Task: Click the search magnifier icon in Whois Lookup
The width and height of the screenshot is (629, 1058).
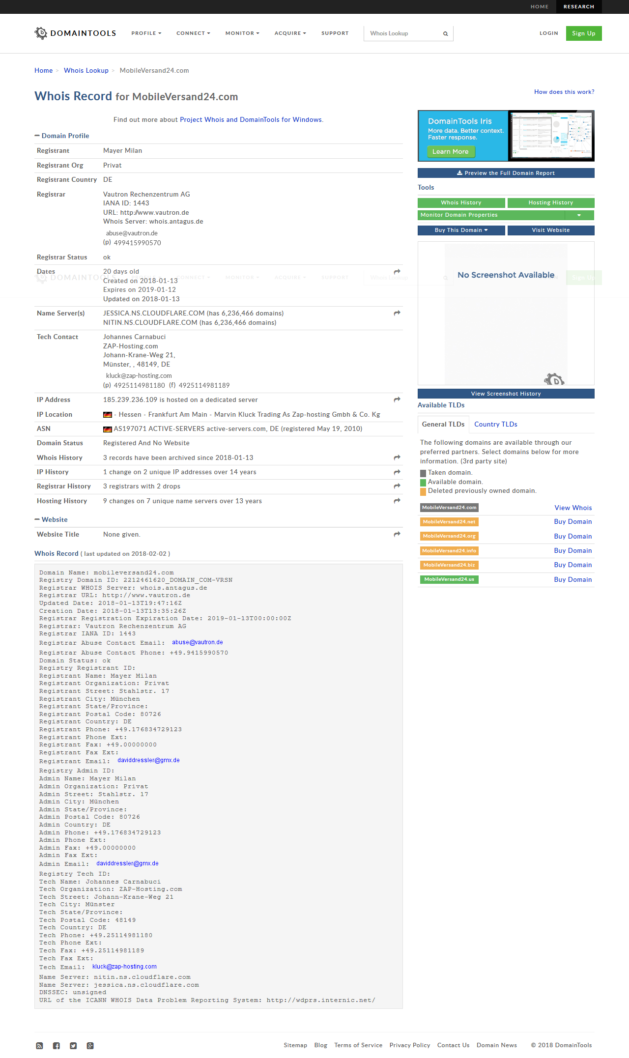Action: [x=446, y=34]
